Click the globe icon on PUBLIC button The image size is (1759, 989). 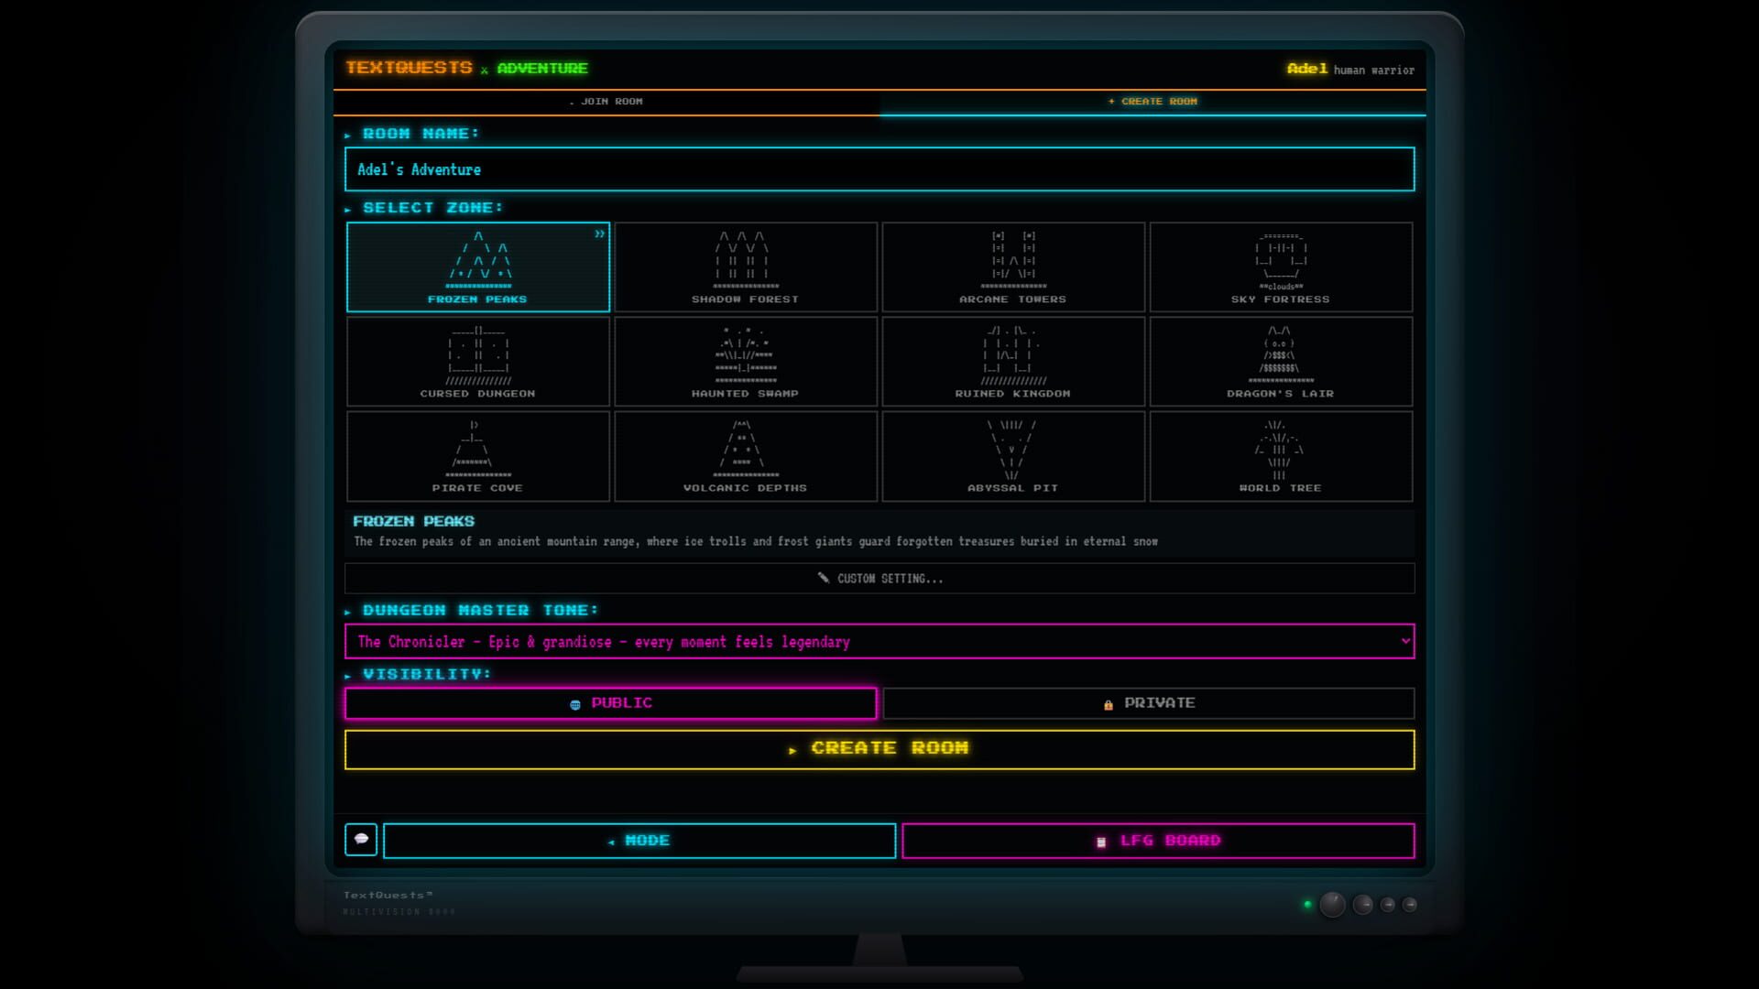(574, 702)
